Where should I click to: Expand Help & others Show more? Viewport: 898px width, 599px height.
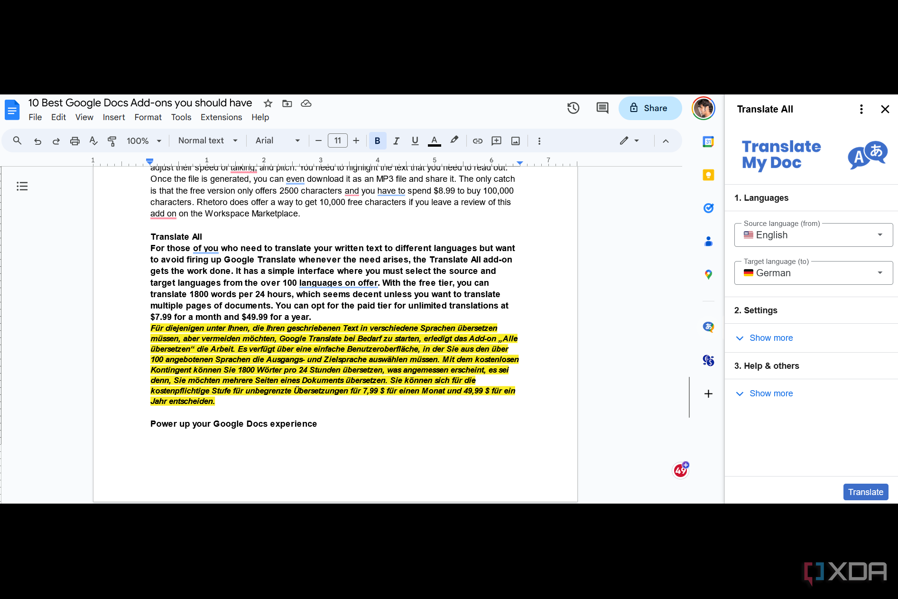click(x=764, y=393)
